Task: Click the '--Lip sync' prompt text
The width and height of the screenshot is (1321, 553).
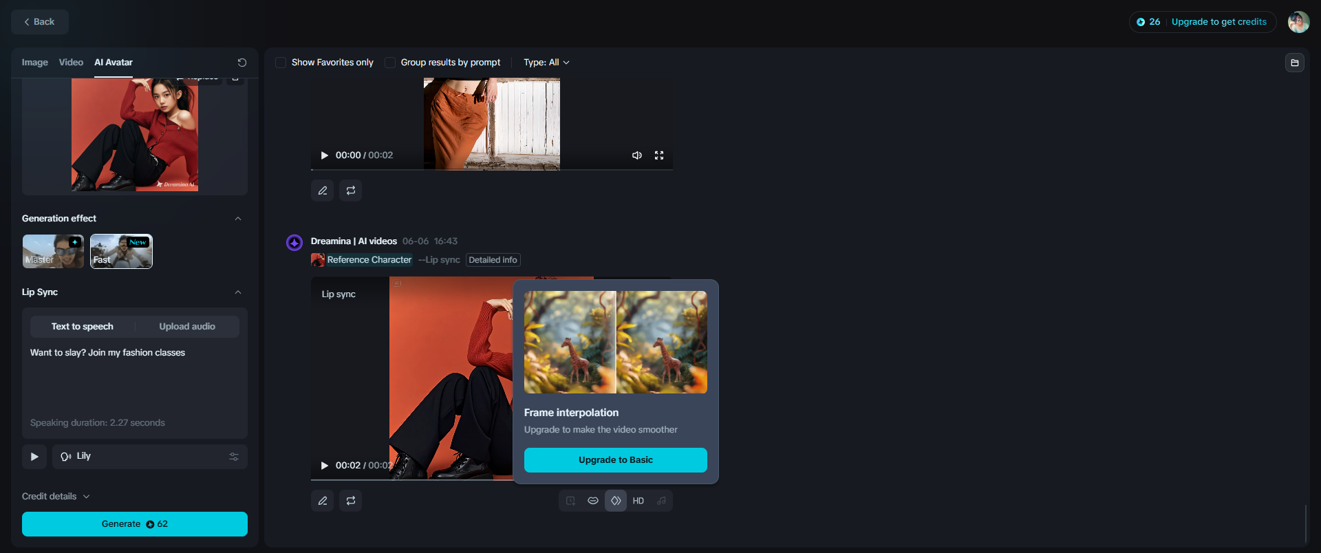Action: coord(439,260)
